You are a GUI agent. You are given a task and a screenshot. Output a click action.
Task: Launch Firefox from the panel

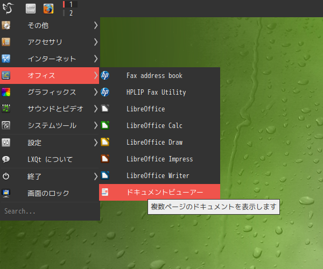pyautogui.click(x=48, y=9)
